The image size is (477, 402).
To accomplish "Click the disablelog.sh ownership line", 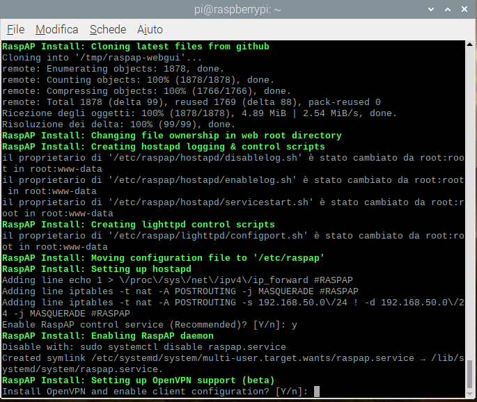I will [x=233, y=163].
